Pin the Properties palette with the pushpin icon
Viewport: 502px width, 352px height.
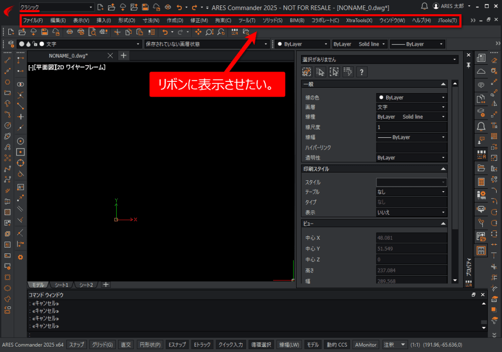468,65
